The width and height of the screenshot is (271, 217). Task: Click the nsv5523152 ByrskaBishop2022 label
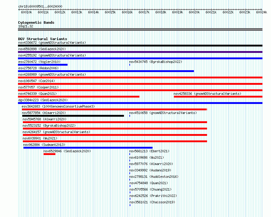click(x=49, y=126)
